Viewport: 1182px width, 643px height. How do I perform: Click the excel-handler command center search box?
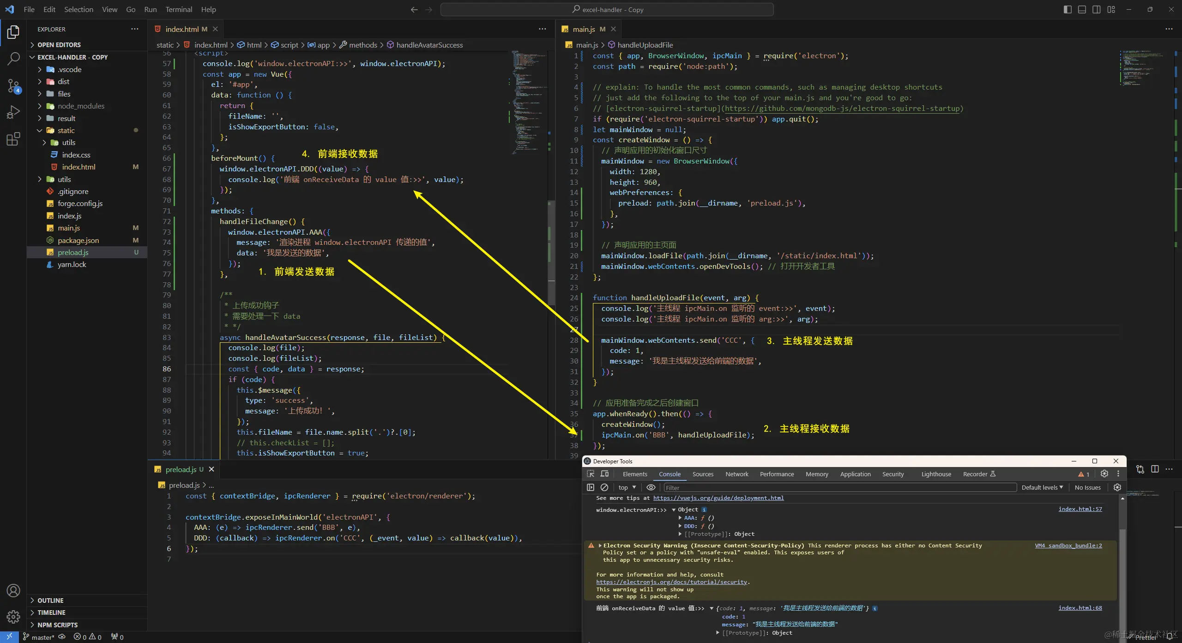pos(607,9)
